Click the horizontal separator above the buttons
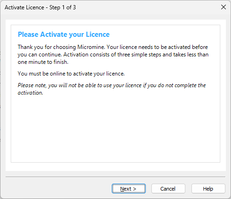The height and width of the screenshot is (199, 231). click(x=115, y=177)
